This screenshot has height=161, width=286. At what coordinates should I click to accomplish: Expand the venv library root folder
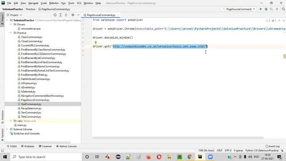(11, 121)
